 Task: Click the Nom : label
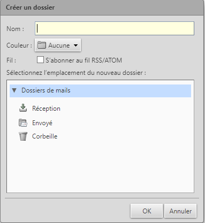tap(15, 29)
